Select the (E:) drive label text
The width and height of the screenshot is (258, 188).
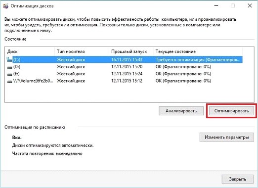point(16,74)
